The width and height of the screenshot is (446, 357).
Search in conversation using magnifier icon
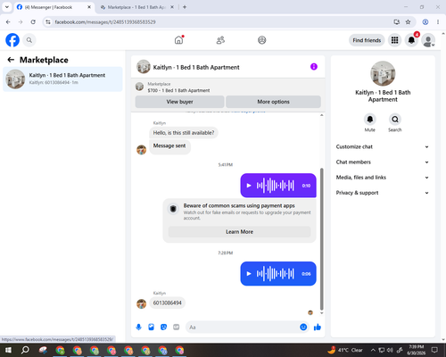(x=395, y=120)
